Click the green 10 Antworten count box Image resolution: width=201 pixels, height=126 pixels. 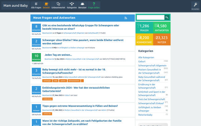36,57
